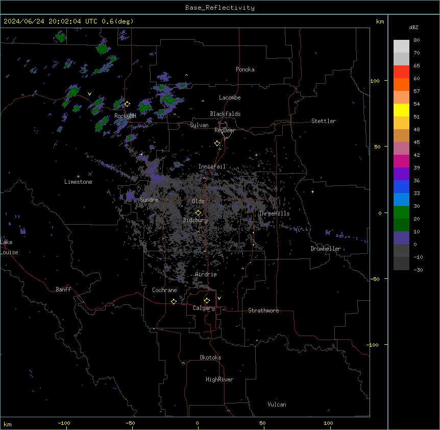
Task: Click the 2024/06/24 20:02:04 UTC timestamp
Action: tap(50, 21)
